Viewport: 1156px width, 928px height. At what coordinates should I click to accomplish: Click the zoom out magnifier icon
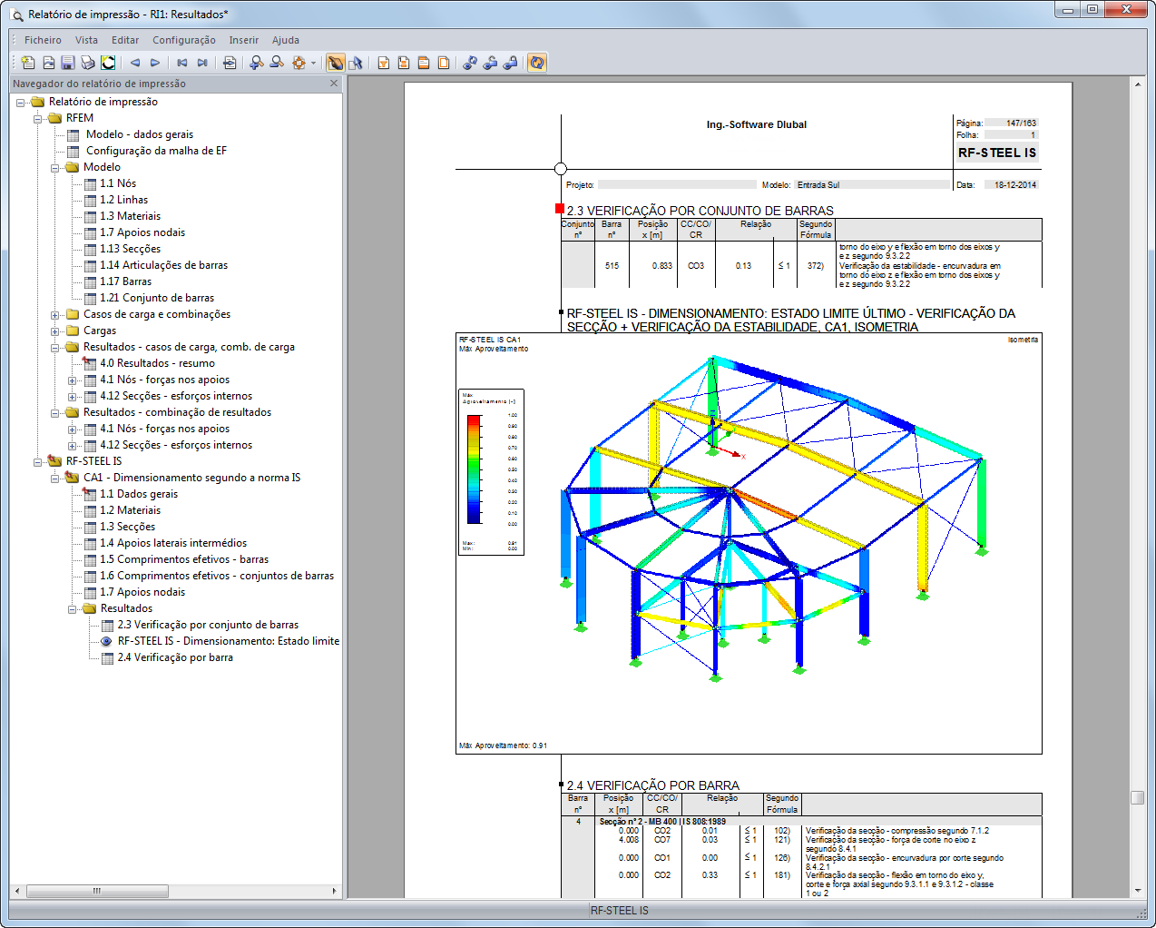click(277, 63)
